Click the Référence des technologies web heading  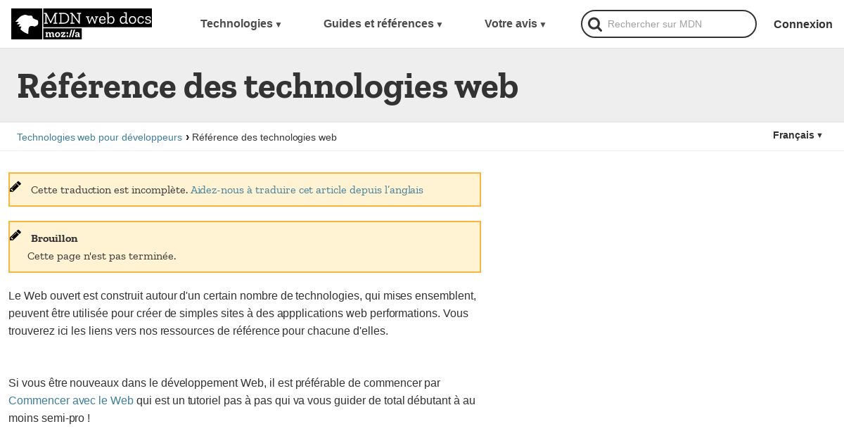coord(267,86)
